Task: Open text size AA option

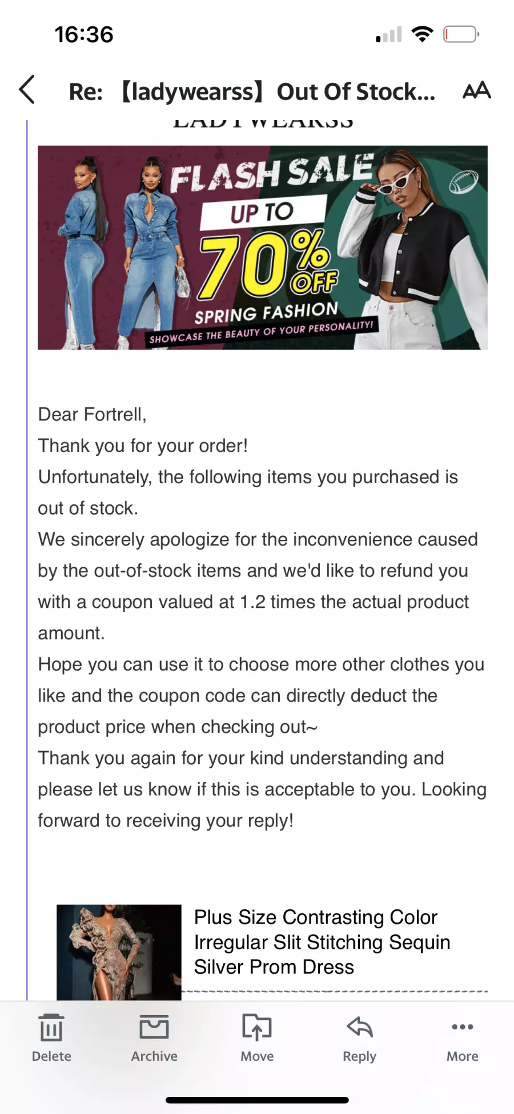Action: [476, 90]
